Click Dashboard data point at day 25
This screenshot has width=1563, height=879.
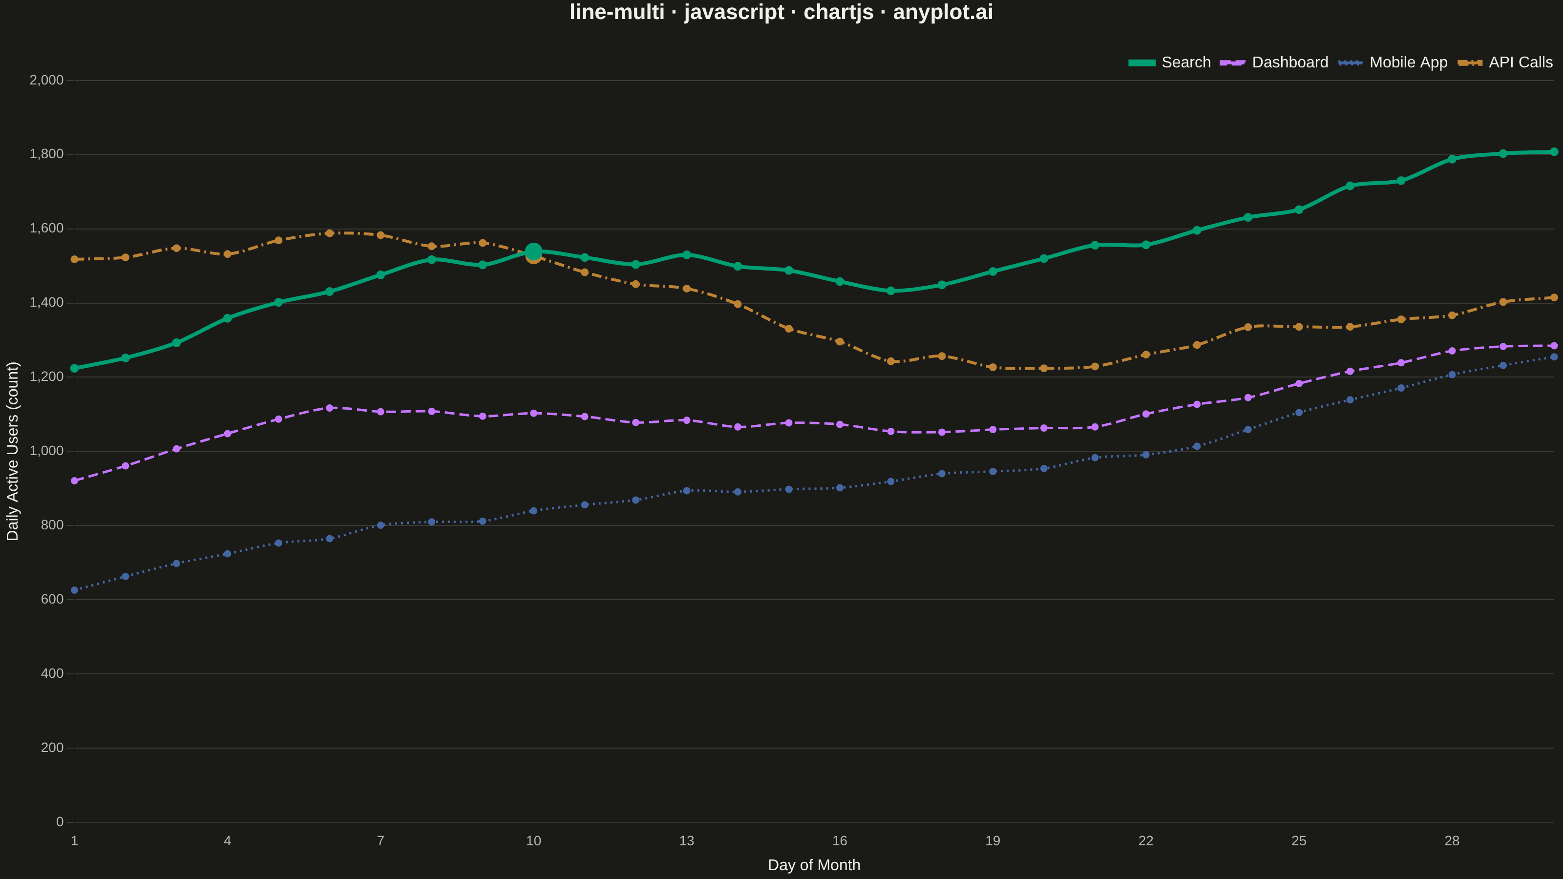tap(1299, 383)
